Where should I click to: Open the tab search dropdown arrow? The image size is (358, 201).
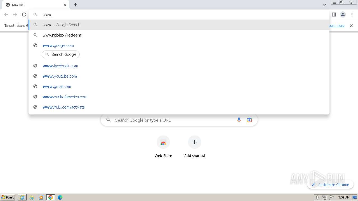(x=324, y=5)
